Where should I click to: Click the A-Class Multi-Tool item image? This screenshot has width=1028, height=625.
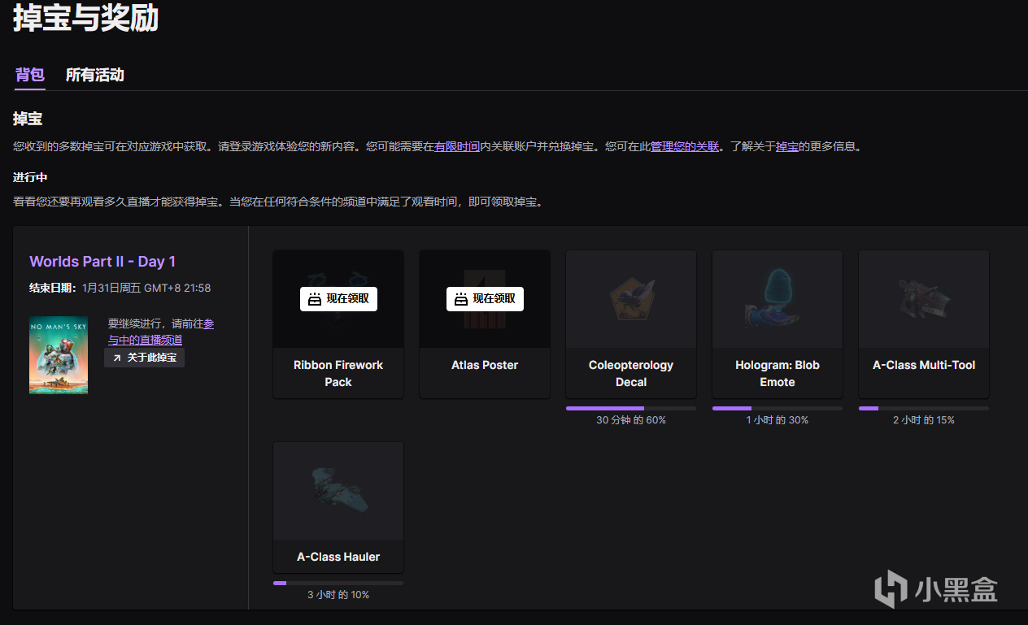coord(924,299)
